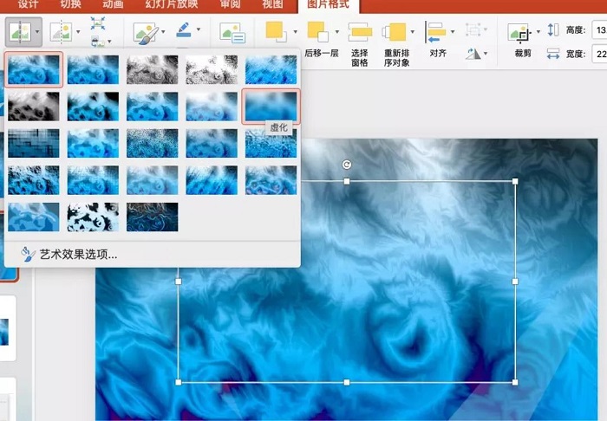The width and height of the screenshot is (607, 421).
Task: Expand the crop dropdown arrow
Action: tap(538, 33)
